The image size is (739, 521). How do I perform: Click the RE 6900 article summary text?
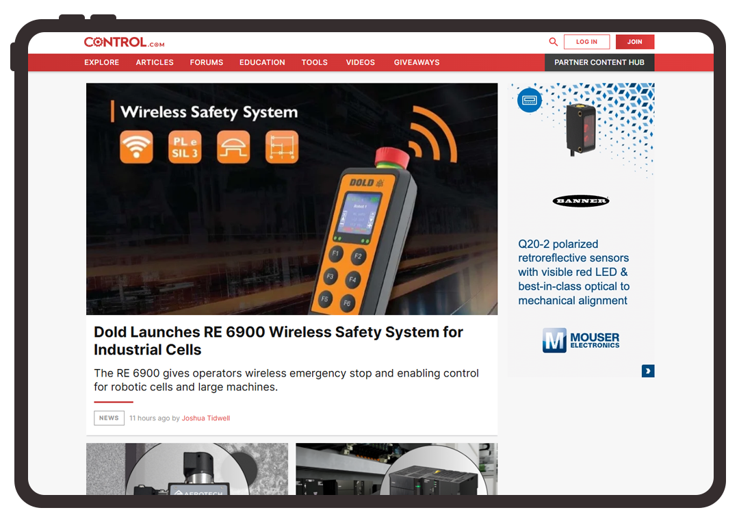(286, 380)
